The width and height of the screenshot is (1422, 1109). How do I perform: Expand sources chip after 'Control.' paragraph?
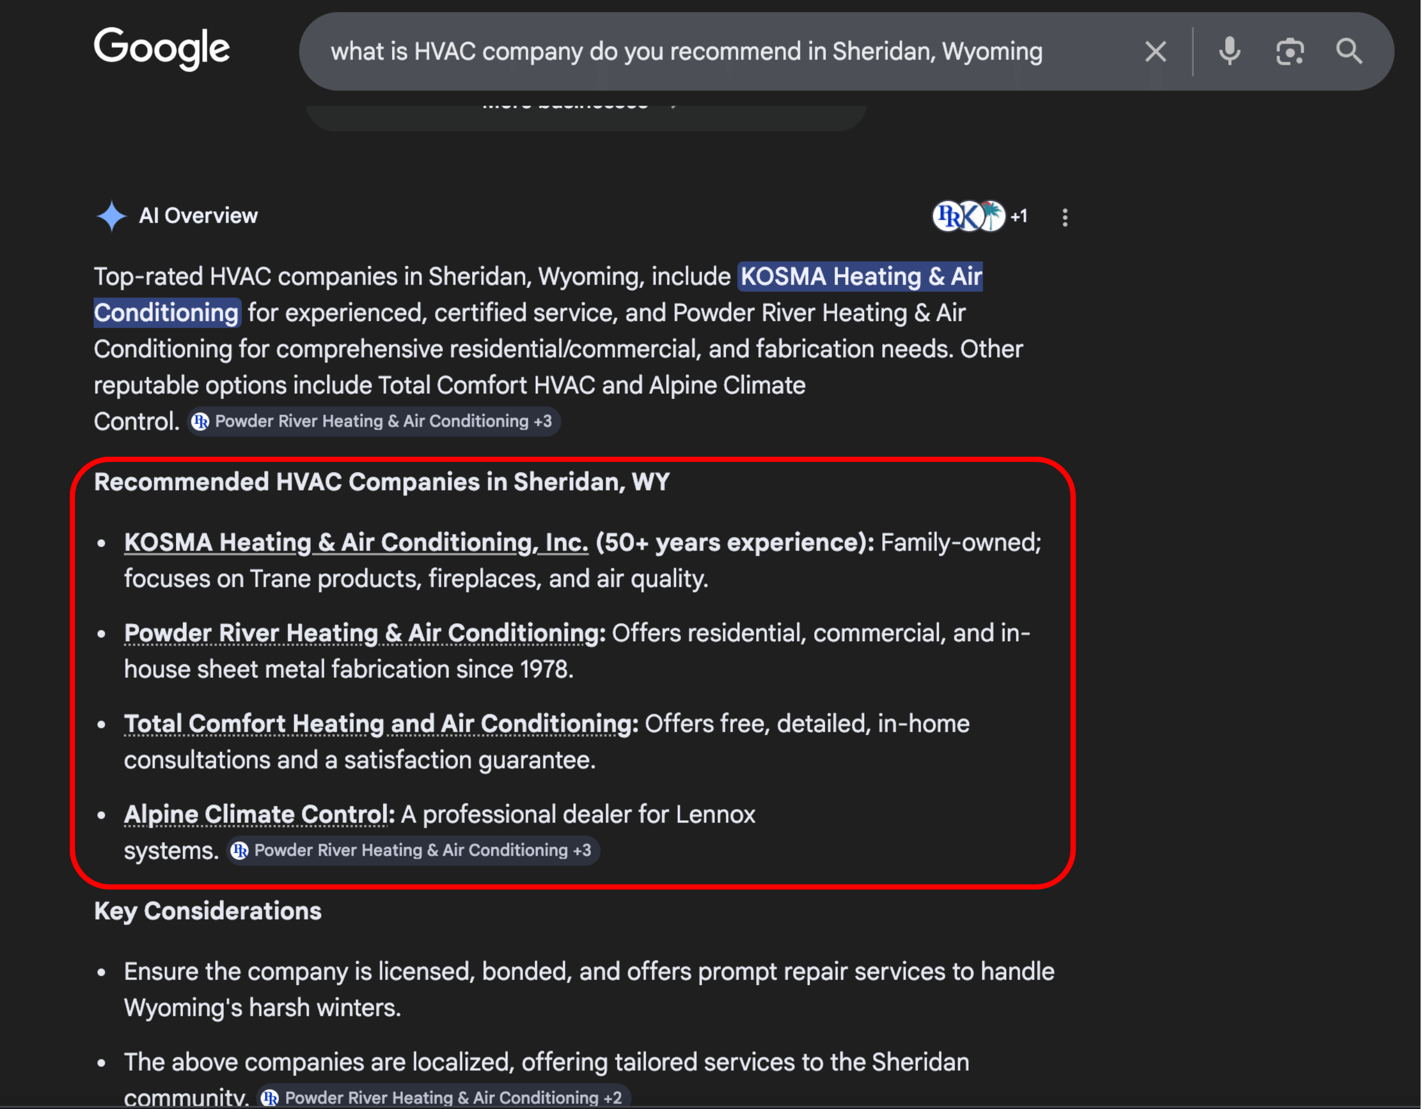coord(374,422)
